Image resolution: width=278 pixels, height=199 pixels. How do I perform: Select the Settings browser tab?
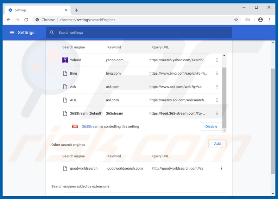(38, 10)
